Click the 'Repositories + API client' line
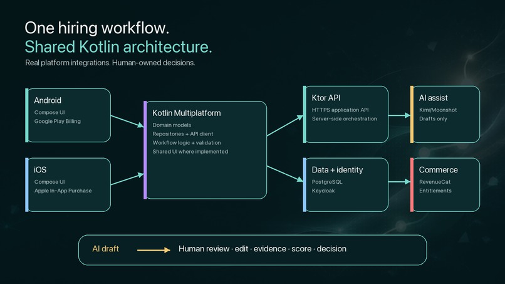The height and width of the screenshot is (284, 505). (182, 134)
